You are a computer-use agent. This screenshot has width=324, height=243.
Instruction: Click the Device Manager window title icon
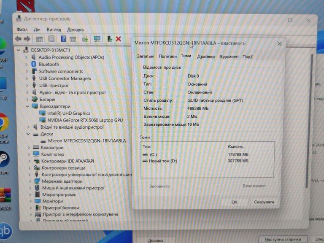coord(19,19)
